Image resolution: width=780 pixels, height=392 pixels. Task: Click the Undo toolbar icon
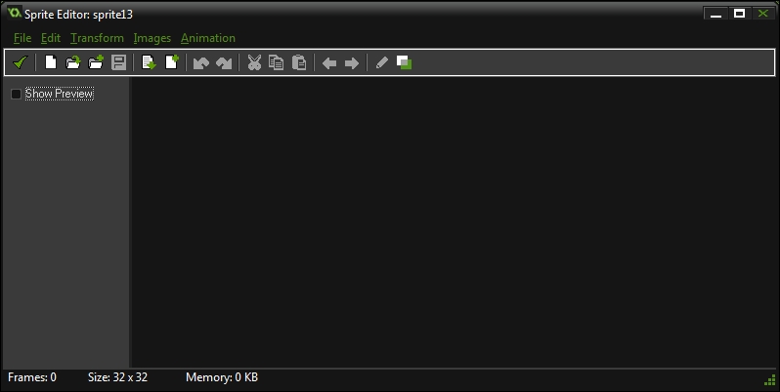tap(201, 63)
